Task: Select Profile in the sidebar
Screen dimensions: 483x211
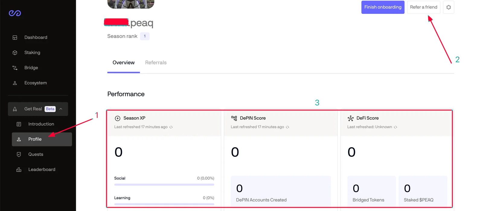Action: click(42, 139)
